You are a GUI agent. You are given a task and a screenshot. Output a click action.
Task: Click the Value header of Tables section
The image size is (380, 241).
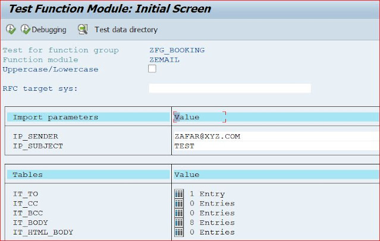[277, 175]
